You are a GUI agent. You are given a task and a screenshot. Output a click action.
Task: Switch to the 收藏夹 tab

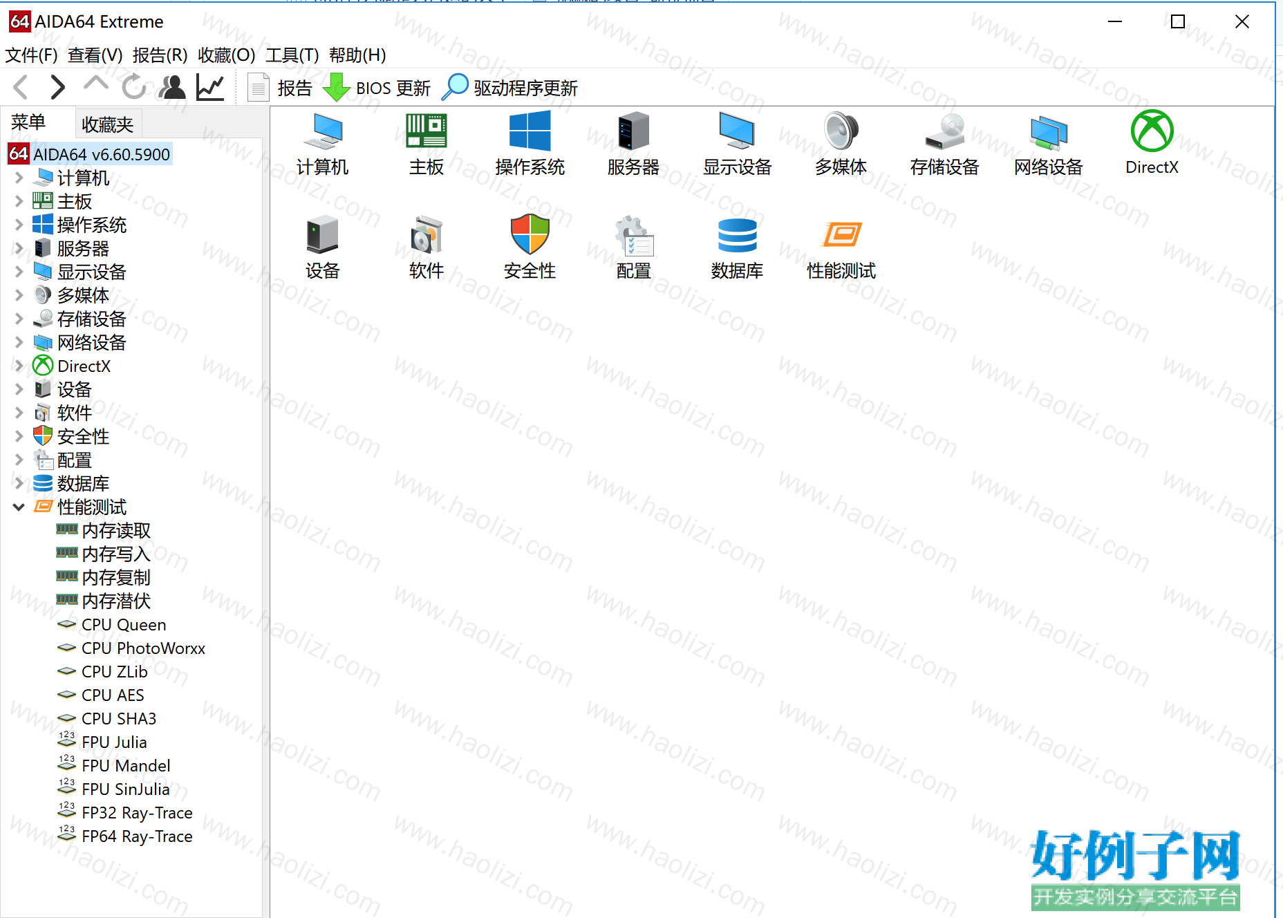pyautogui.click(x=108, y=124)
